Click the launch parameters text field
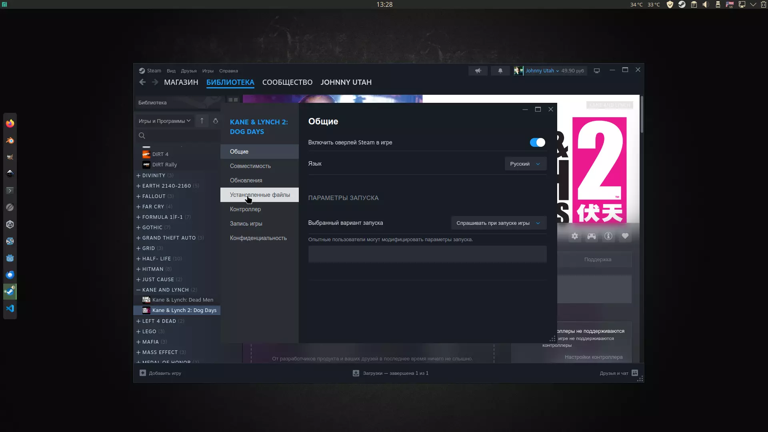 pos(427,254)
